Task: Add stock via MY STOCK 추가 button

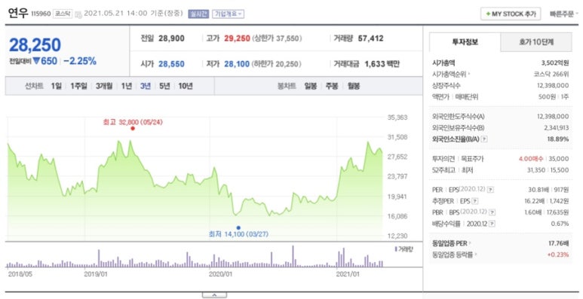Action: 511,14
